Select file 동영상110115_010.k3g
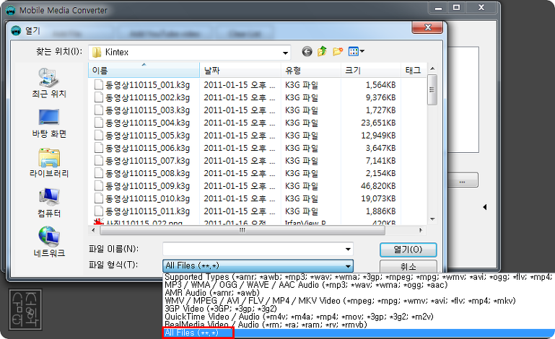555x339 pixels. [148, 198]
